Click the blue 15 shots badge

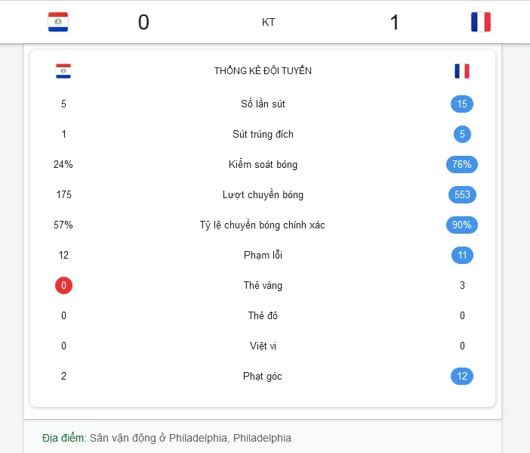click(x=462, y=104)
